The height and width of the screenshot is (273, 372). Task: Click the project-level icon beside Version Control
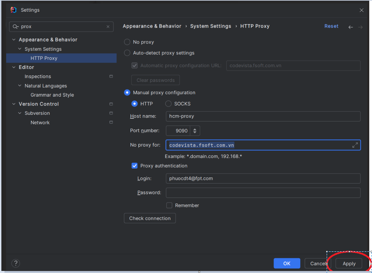coord(111,104)
